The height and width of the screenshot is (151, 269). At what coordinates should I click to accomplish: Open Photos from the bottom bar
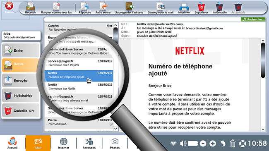[x=115, y=143]
